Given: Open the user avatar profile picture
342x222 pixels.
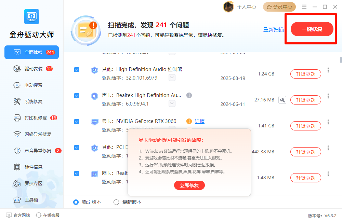Looking at the screenshot, I should click(228, 7).
